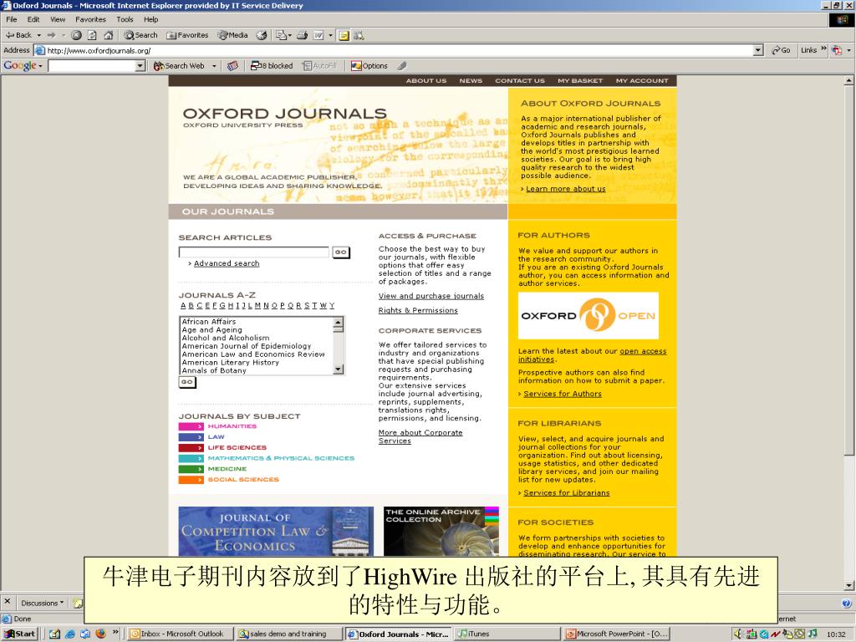Open the Discussions dropdown menu
The width and height of the screenshot is (856, 642).
click(x=42, y=604)
